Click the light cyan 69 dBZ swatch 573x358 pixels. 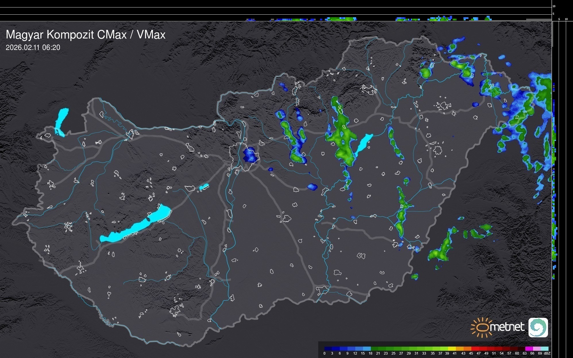tap(544, 349)
